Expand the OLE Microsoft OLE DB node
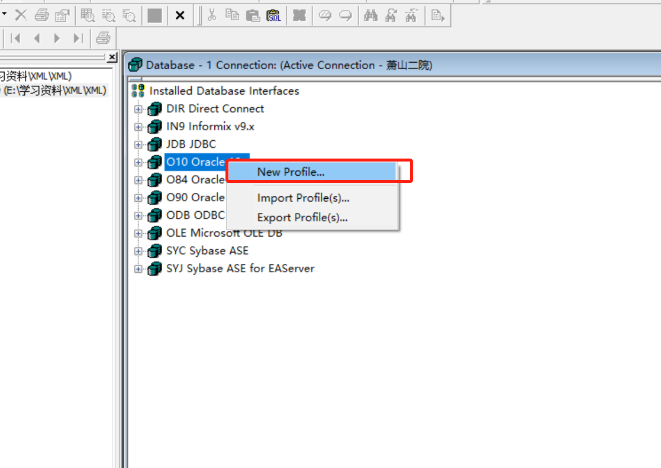The height and width of the screenshot is (468, 661). click(138, 233)
